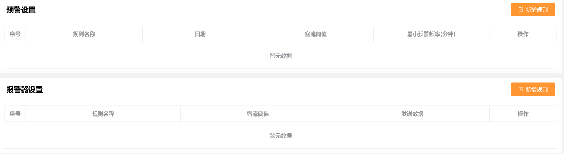Click the 规则名称 header in 预警设置 table
This screenshot has height=154, width=564.
84,34
